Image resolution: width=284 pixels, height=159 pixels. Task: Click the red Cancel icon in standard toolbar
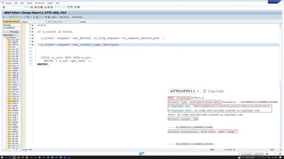coord(42,7)
